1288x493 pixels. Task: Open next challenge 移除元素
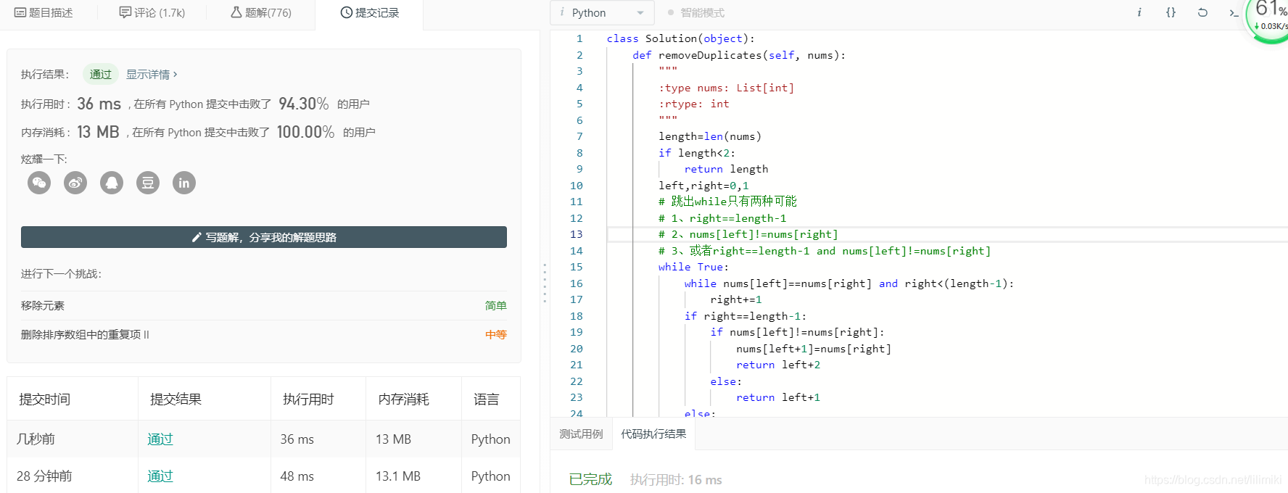click(43, 305)
